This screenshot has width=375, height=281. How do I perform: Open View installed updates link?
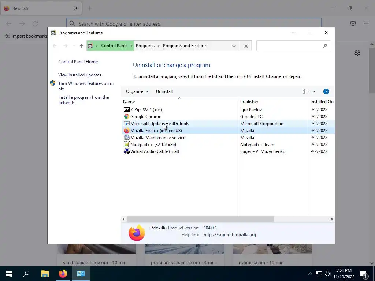(79, 75)
